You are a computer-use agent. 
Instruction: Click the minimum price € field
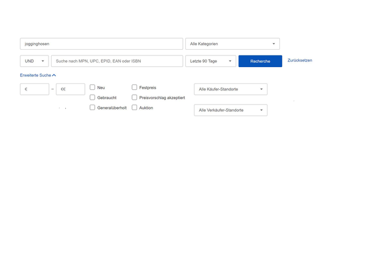(x=34, y=89)
